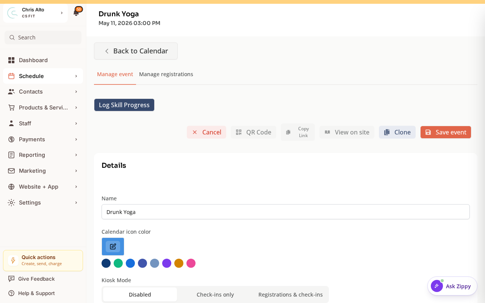Go Back to Calendar
485x303 pixels.
coord(136,51)
